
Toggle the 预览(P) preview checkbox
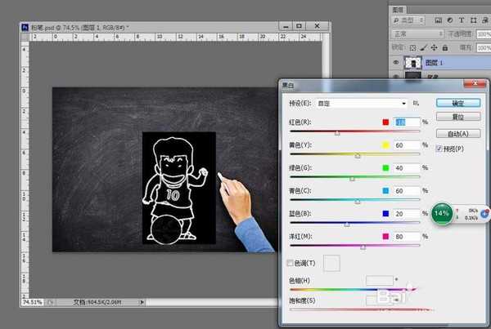[439, 149]
